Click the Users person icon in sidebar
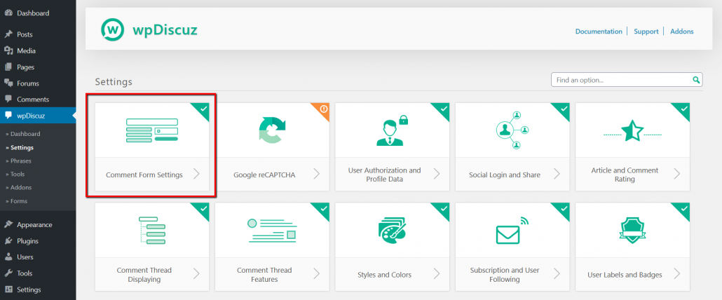 (8, 257)
